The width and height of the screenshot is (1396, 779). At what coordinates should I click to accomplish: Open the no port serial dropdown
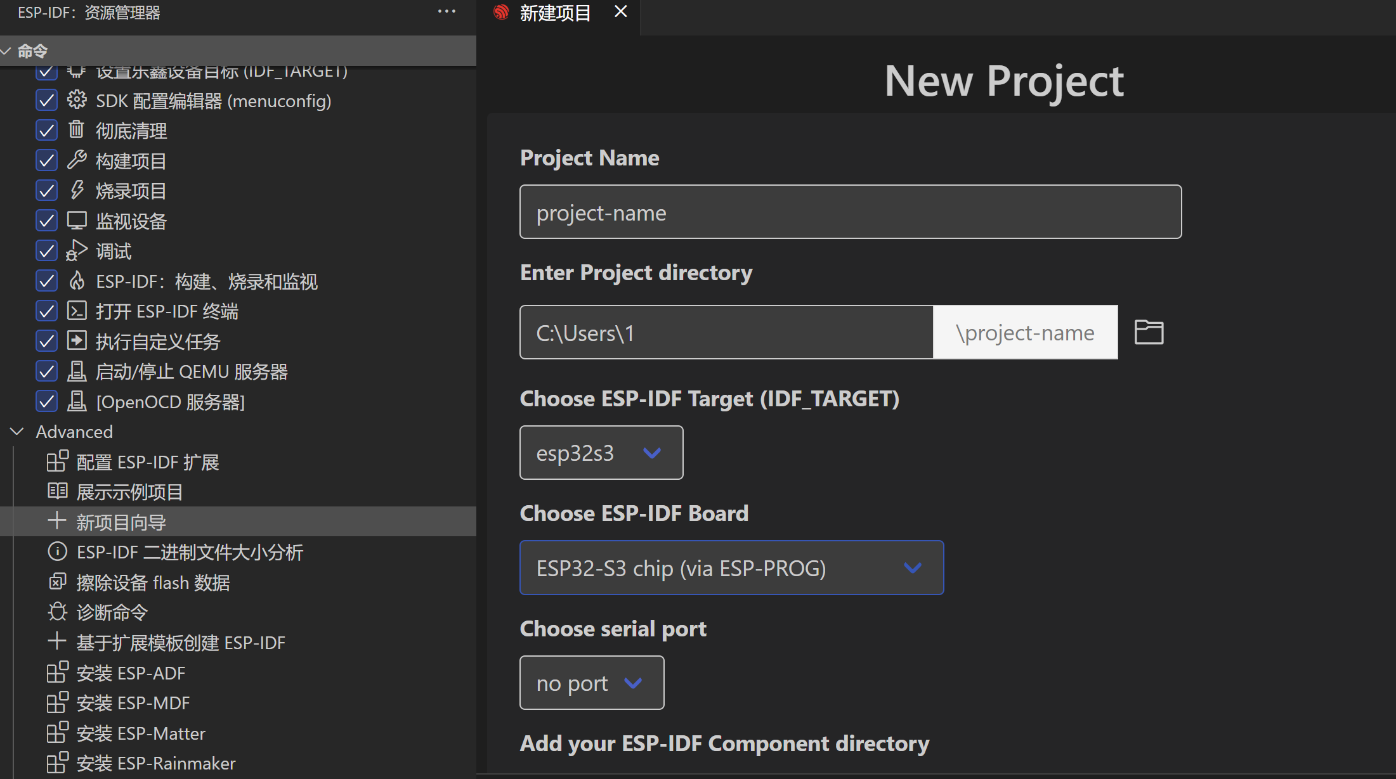(591, 683)
